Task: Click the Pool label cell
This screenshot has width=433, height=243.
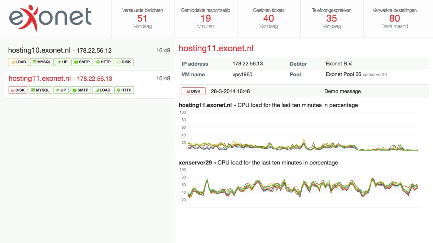Action: click(x=295, y=75)
